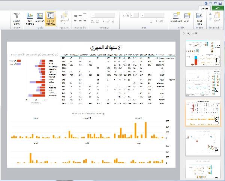Click the coffee label in bar chart
Screen dimensions: 225x181
click(51, 82)
